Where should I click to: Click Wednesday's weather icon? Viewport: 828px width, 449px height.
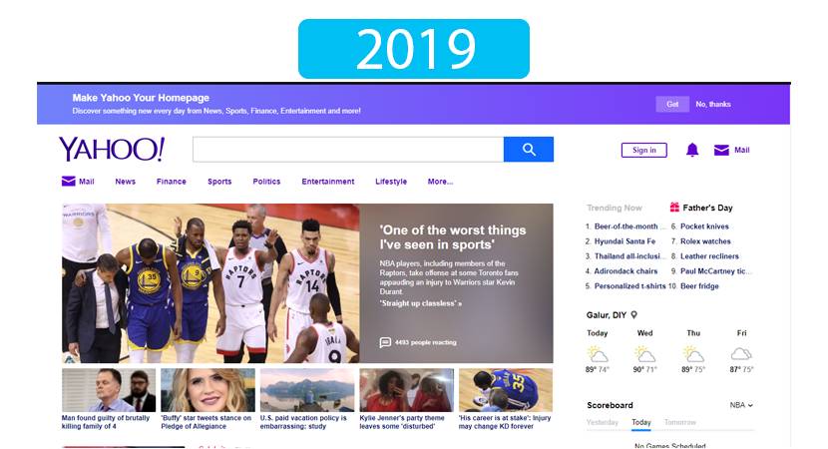644,353
